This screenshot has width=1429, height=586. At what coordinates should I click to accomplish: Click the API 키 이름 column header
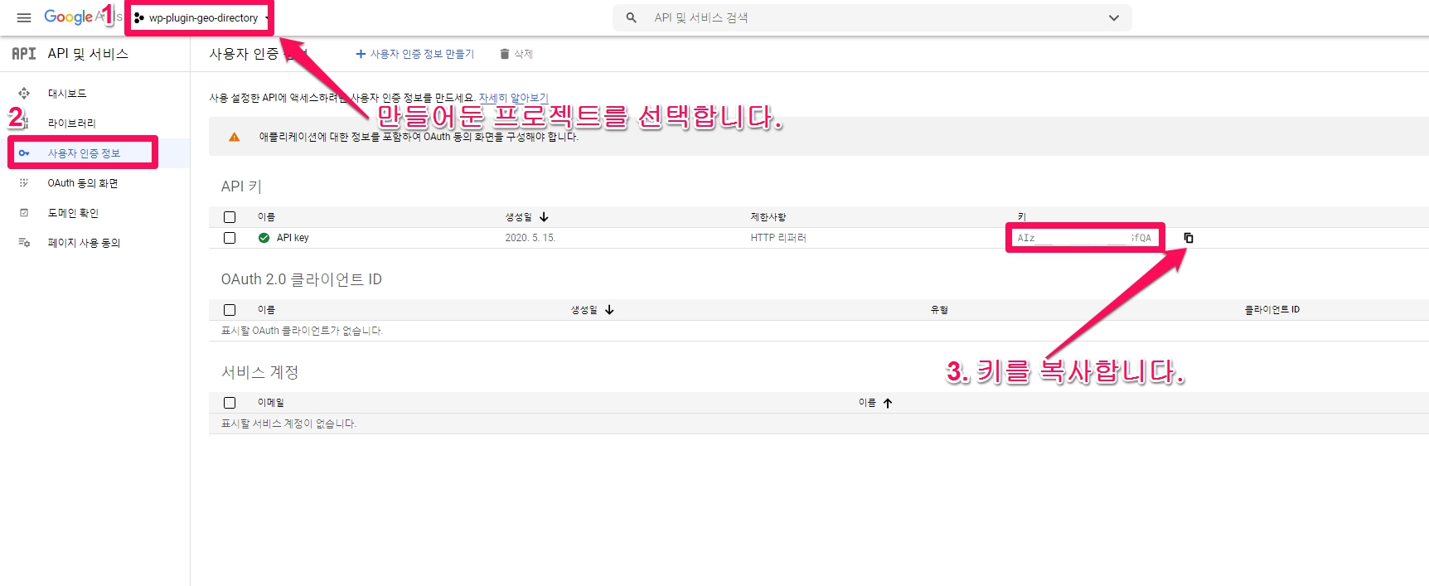pos(266,217)
